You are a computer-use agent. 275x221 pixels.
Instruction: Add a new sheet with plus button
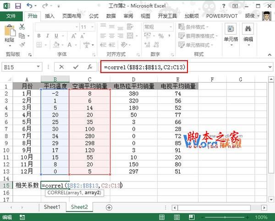click(109, 208)
